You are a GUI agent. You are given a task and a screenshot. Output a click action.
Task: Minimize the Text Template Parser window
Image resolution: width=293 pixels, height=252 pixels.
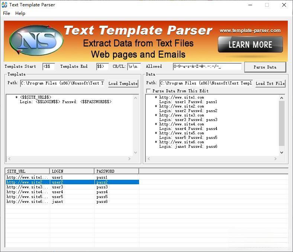(x=250, y=5)
